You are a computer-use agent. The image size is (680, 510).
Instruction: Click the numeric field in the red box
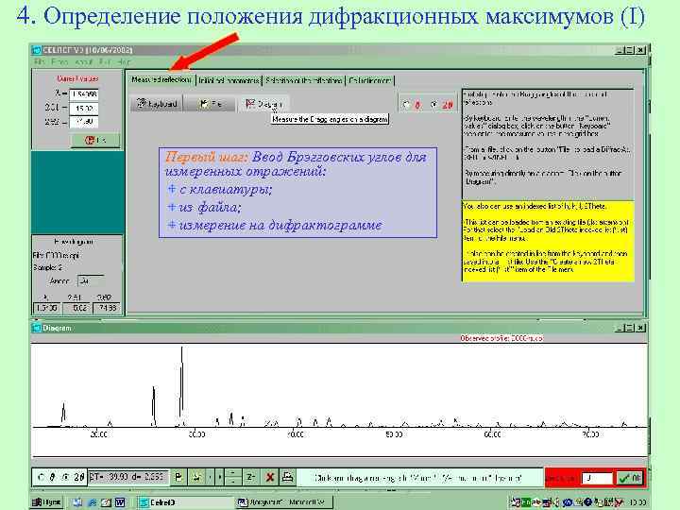(x=597, y=478)
